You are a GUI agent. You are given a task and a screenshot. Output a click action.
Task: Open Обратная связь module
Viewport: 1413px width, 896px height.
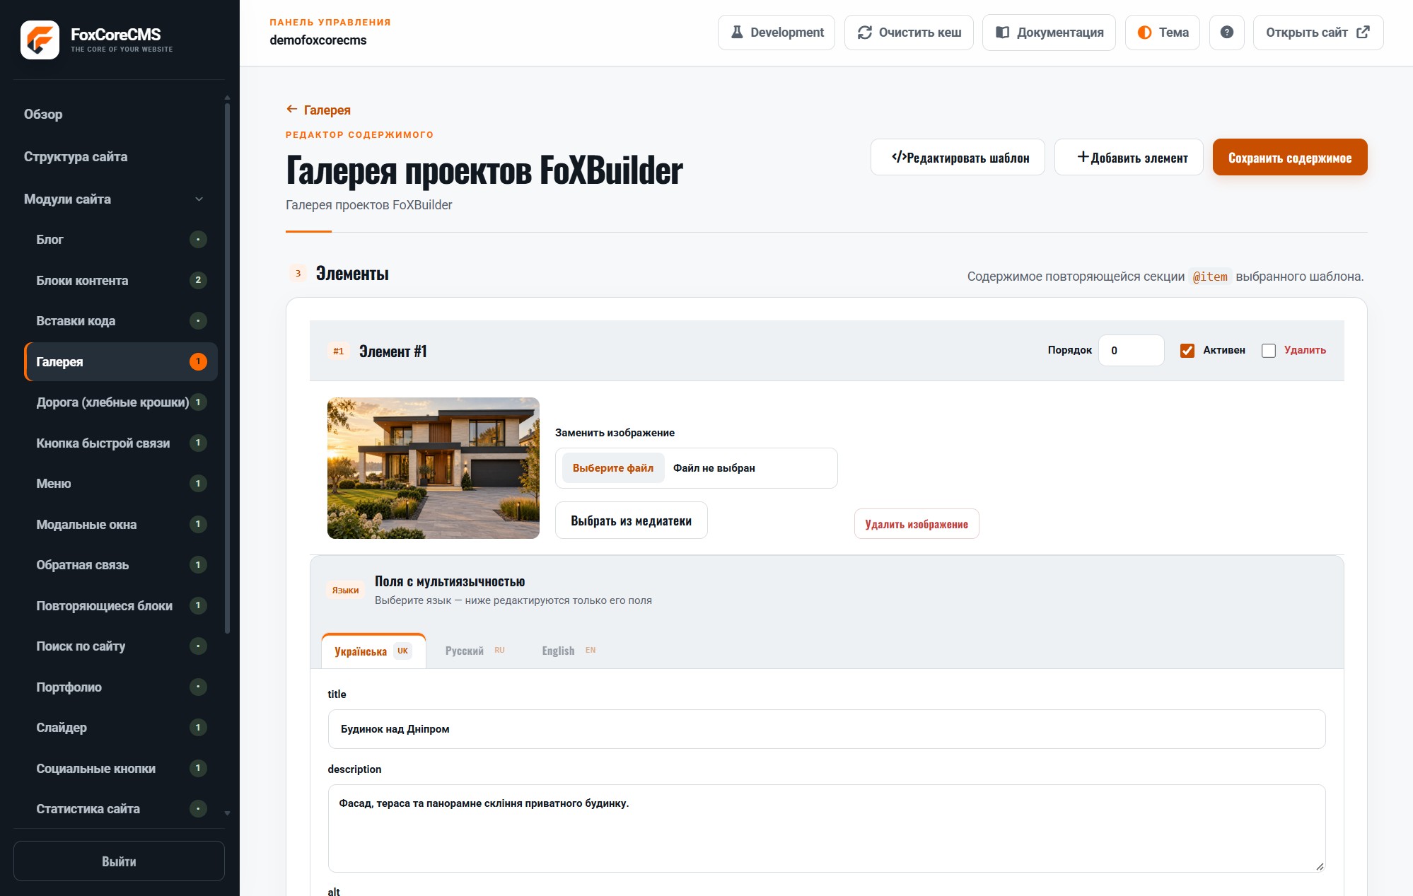click(120, 565)
